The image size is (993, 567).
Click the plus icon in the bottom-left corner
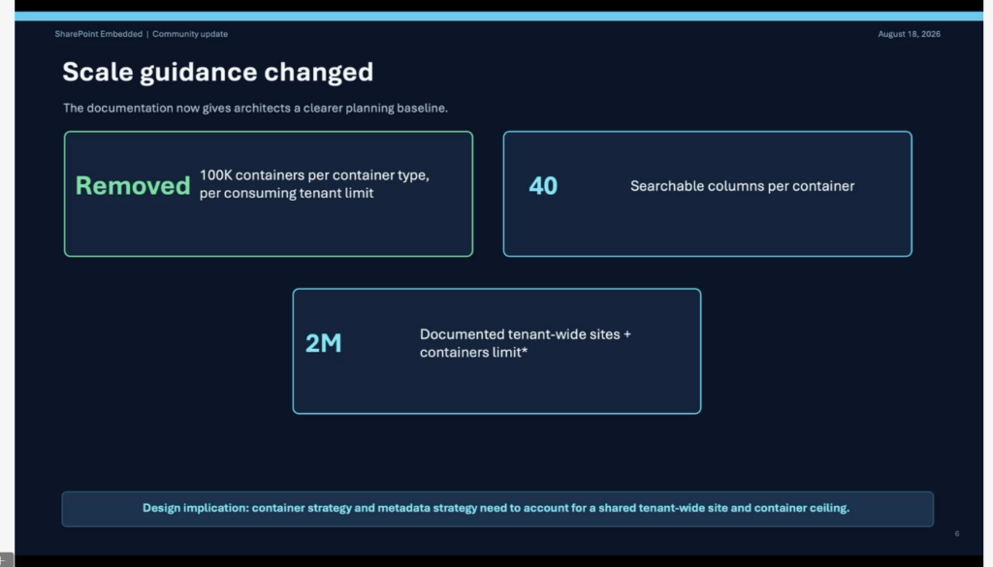pyautogui.click(x=4, y=560)
